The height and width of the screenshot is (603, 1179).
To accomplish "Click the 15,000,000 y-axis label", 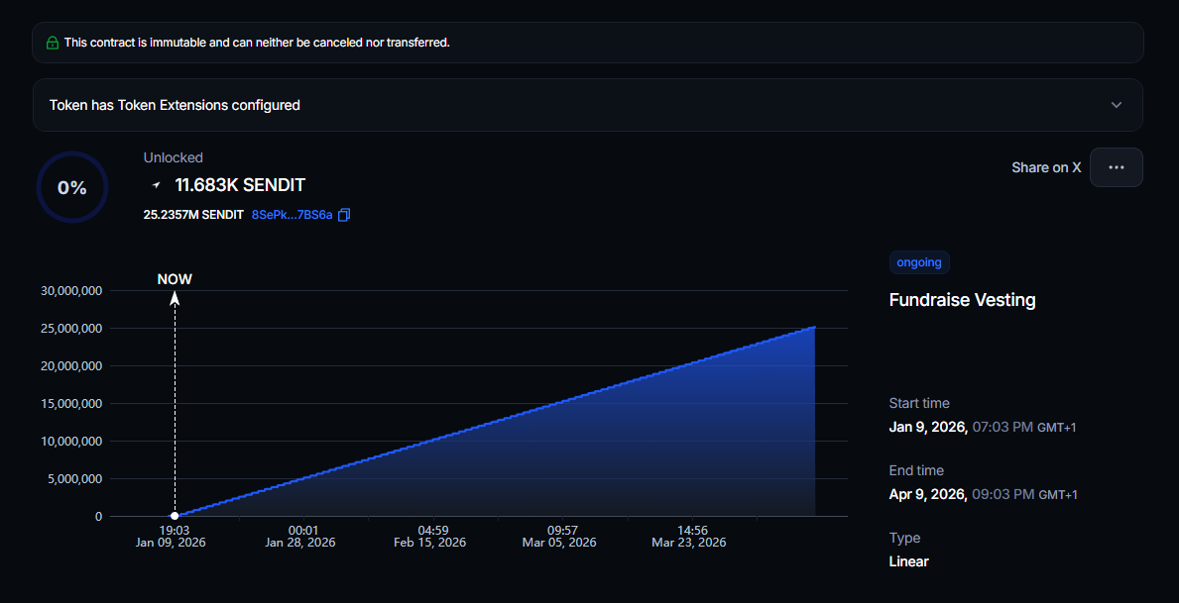I will [69, 404].
